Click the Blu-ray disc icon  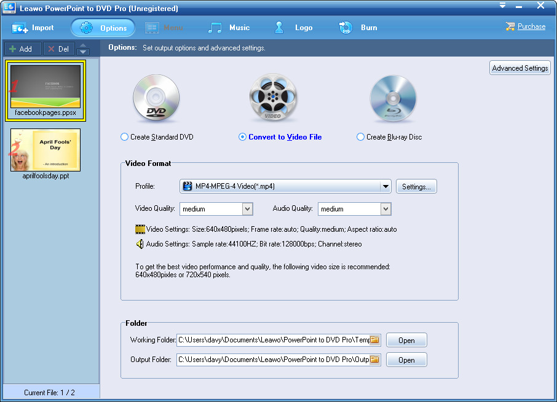393,98
